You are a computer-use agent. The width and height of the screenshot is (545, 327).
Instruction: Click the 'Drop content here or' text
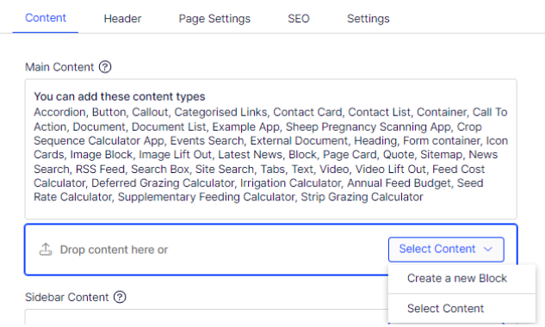coord(114,250)
